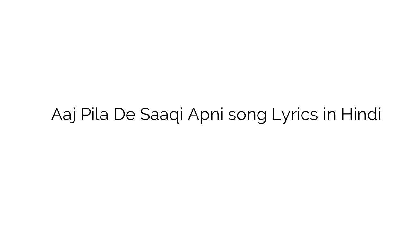Image resolution: width=411 pixels, height=231 pixels.
Task: Click the capital "H" of "Hindi"
Action: (x=346, y=115)
